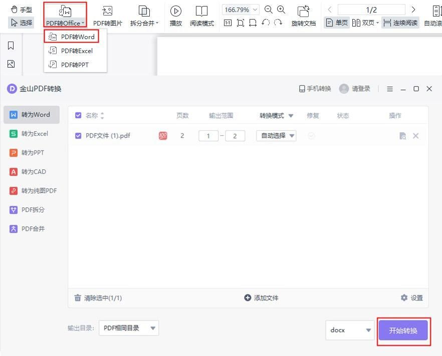Choose PDF转Word from the dropdown menu
Viewport: 442px width, 356px height.
tap(72, 37)
